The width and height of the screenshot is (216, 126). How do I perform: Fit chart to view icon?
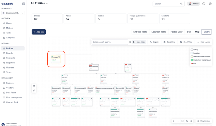[x=182, y=121]
